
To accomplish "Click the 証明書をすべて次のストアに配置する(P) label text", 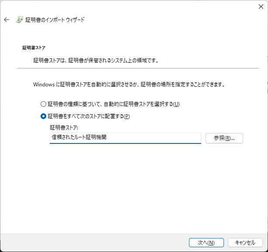I will click(89, 116).
